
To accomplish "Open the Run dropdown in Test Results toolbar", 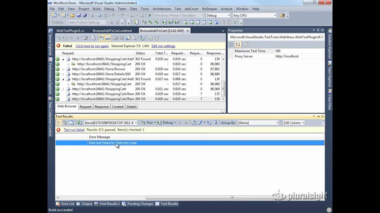I will 155,122.
